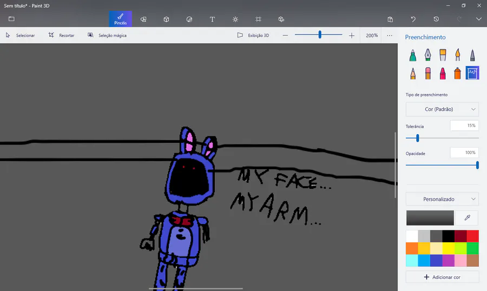Pick the Oil brush tool
The image size is (487, 291).
click(443, 55)
